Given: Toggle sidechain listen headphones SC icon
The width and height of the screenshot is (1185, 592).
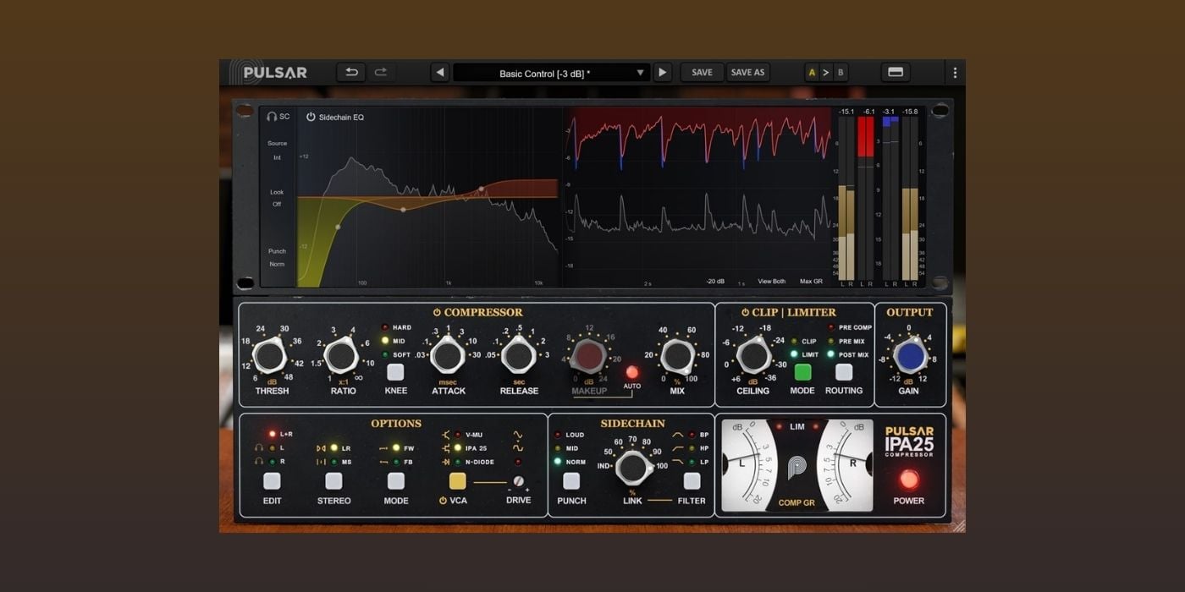Looking at the screenshot, I should (278, 117).
